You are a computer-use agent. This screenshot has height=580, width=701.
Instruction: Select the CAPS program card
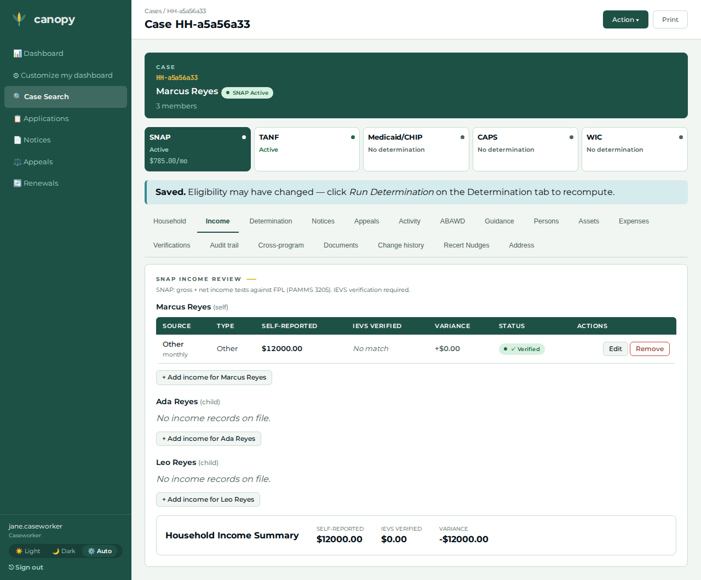click(x=525, y=149)
